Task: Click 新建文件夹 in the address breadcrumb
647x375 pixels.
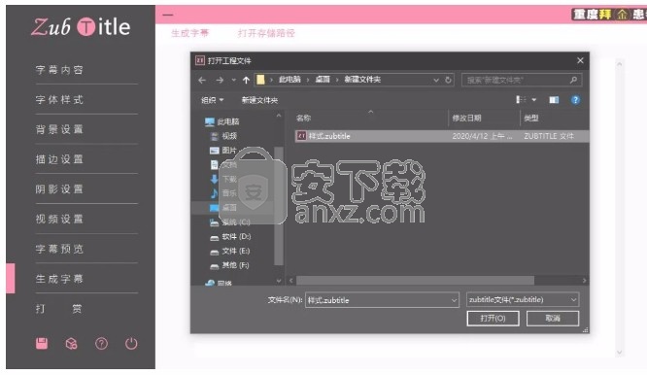Action: pos(362,80)
